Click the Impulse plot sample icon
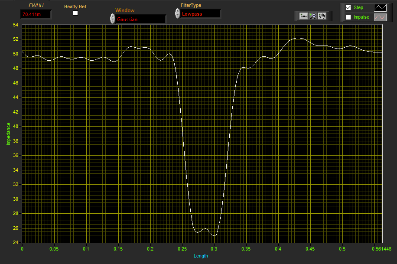397x264 pixels. tap(380, 17)
